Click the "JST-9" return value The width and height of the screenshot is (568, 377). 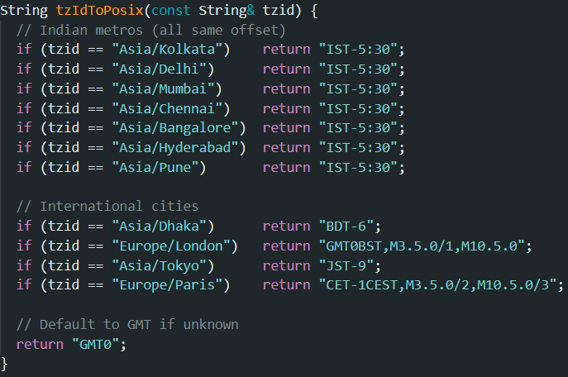pos(347,265)
